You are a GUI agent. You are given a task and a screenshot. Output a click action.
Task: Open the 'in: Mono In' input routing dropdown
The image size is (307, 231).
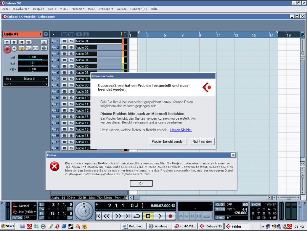coord(26,78)
